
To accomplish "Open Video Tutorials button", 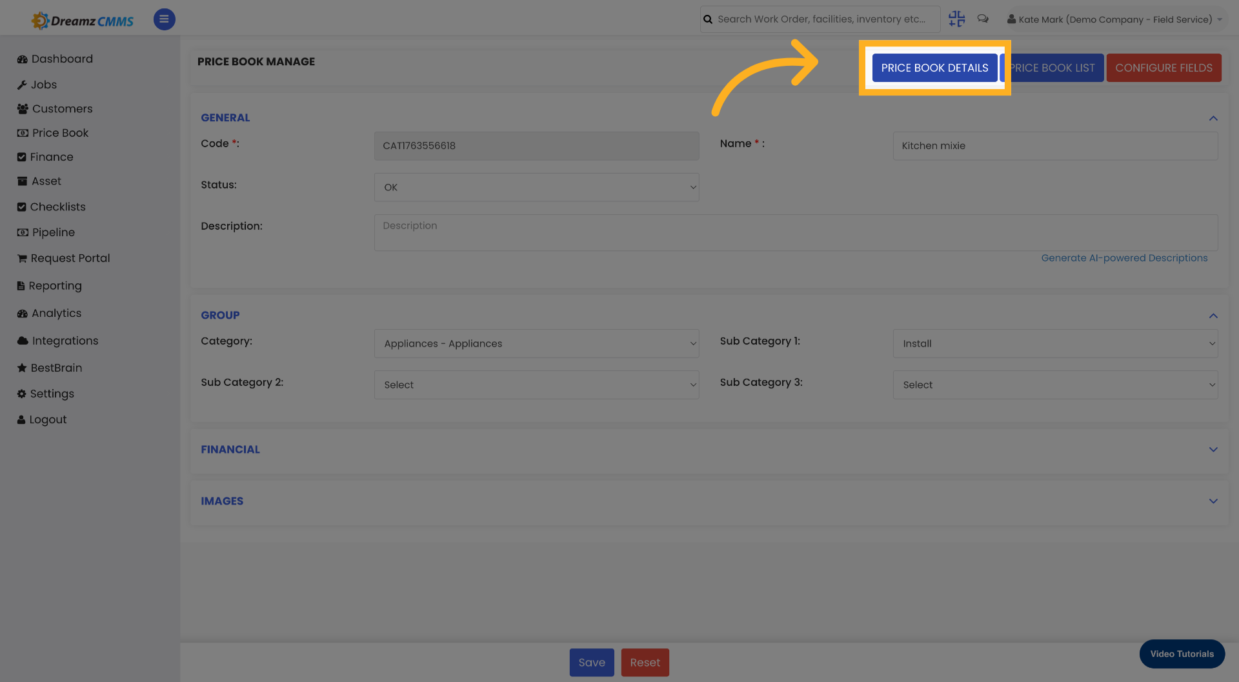I will click(1182, 654).
